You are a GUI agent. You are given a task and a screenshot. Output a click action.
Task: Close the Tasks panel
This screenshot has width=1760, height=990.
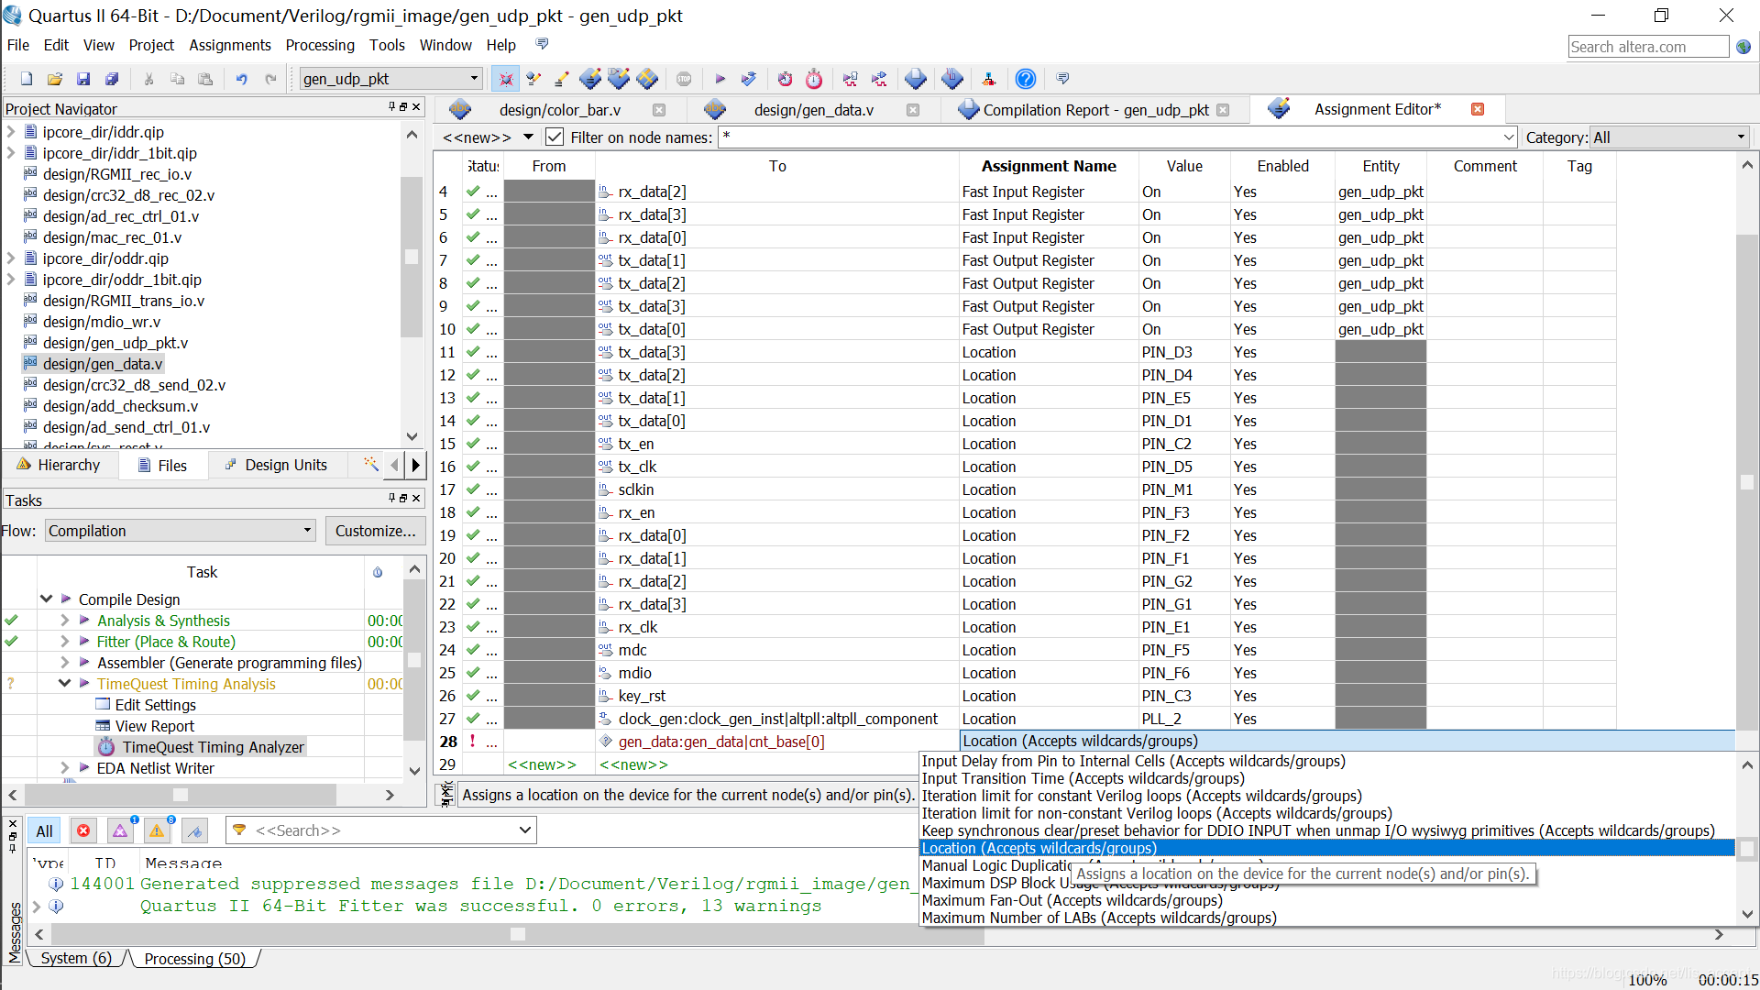point(416,498)
